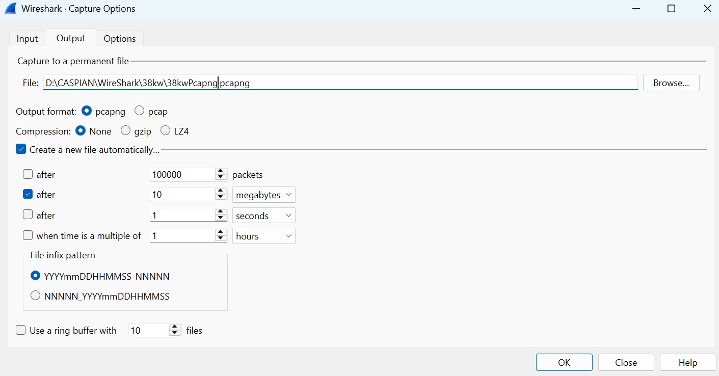Decrease the ring buffer files count
The width and height of the screenshot is (719, 376).
[175, 334]
